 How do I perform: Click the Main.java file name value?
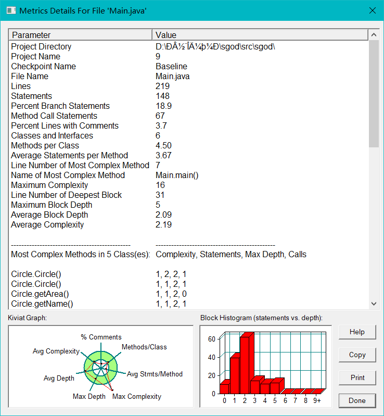(x=172, y=77)
